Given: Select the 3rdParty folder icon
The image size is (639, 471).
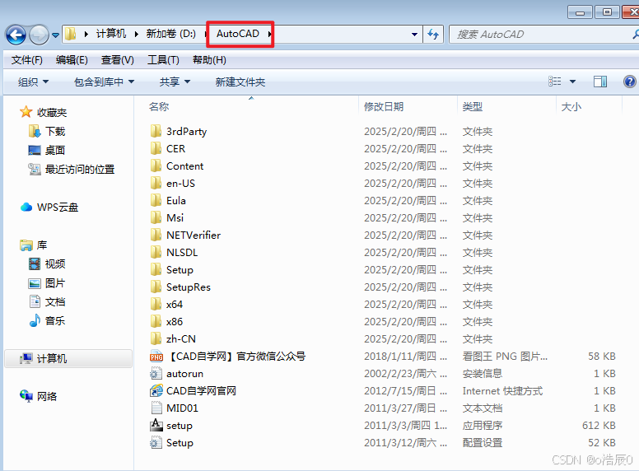Looking at the screenshot, I should 156,131.
